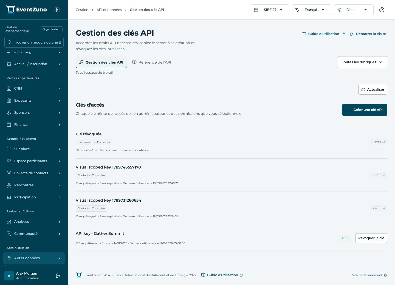Click the Événements · Consulter permission tag
Viewport: 395px width, 285px height.
(x=94, y=142)
